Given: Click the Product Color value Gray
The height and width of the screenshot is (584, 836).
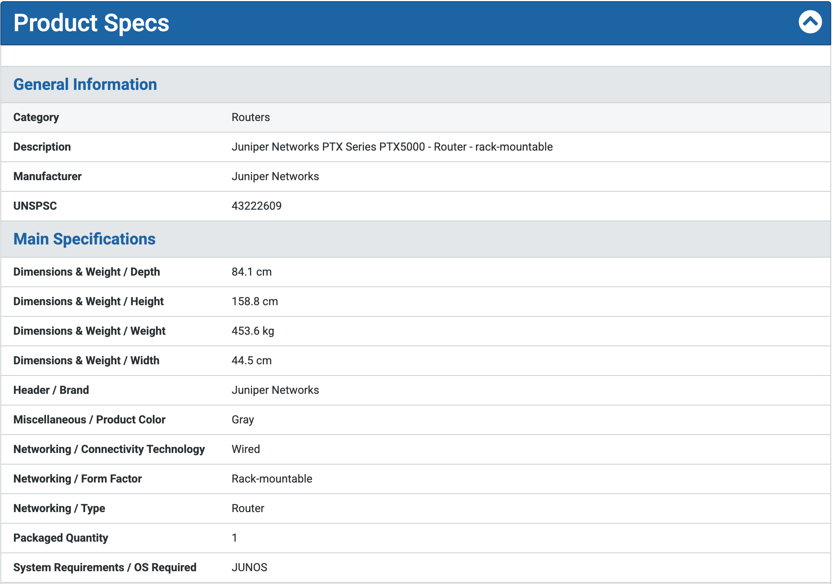Looking at the screenshot, I should click(x=242, y=420).
